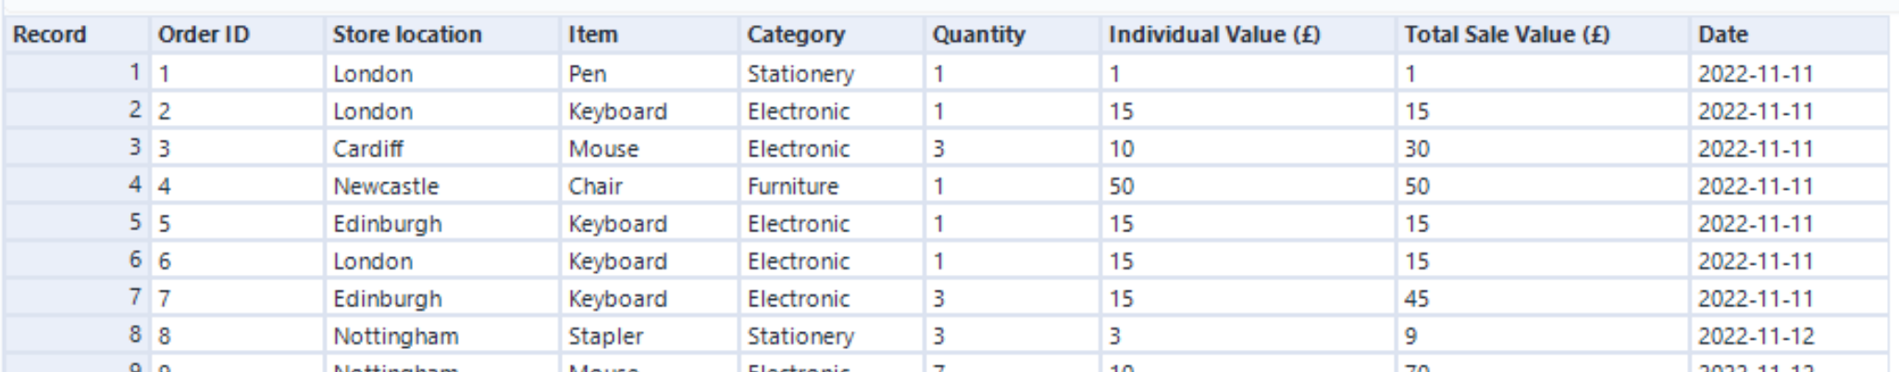
Task: Select the Total Sale Value (£) header
Action: coord(1507,35)
